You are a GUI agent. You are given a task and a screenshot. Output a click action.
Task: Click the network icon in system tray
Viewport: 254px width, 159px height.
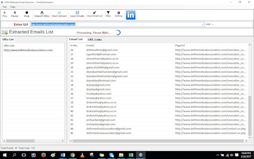coord(227,155)
